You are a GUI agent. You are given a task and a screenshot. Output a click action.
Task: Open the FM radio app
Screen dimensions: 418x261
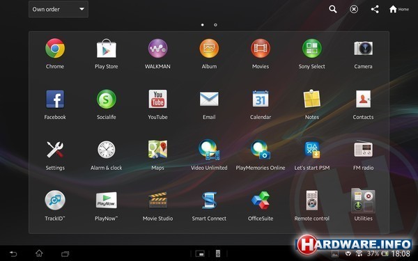tap(364, 149)
